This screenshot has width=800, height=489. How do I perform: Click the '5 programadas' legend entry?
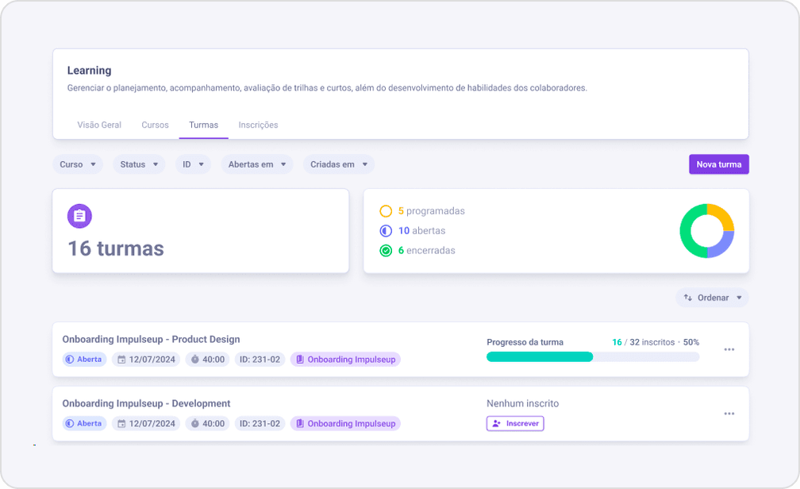pos(432,211)
